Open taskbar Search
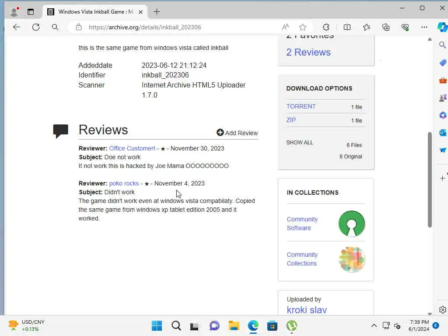 (176, 325)
